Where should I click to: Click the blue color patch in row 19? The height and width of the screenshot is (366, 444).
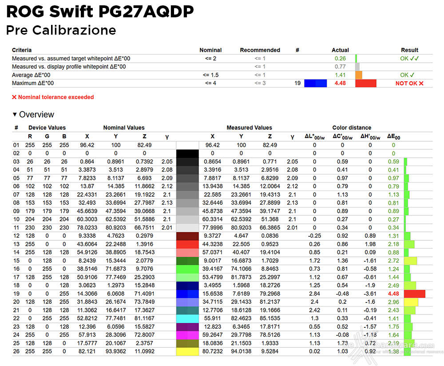point(187,294)
